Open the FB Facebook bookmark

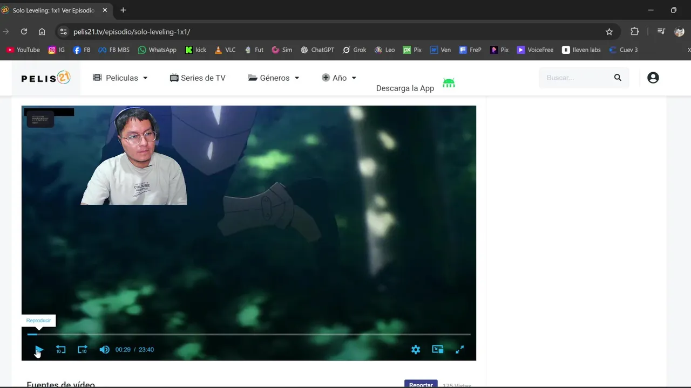coord(82,50)
